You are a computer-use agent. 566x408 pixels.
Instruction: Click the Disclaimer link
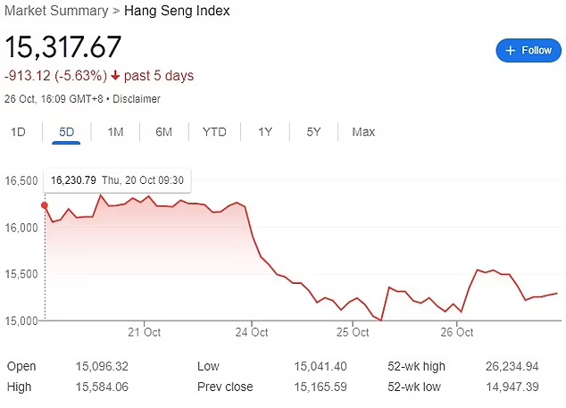click(x=137, y=98)
